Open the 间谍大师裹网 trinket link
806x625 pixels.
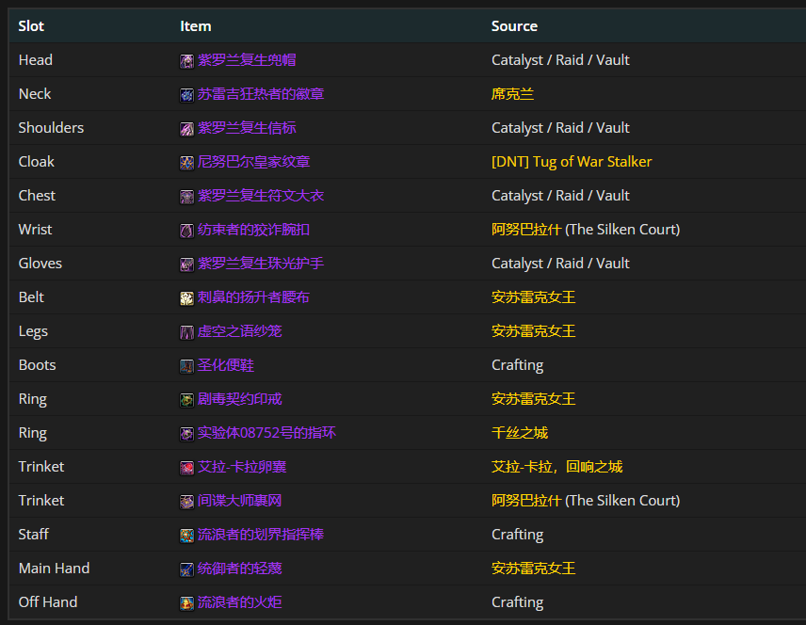(x=239, y=501)
